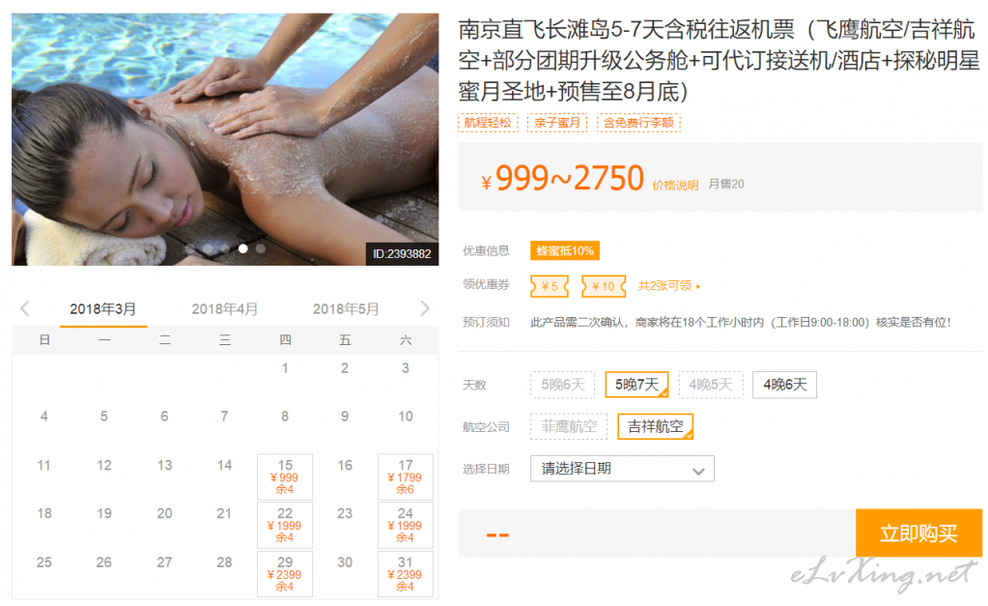Screen dimensions: 988x606
Task: Open the 价格说明 price explanation link
Action: pos(675,186)
